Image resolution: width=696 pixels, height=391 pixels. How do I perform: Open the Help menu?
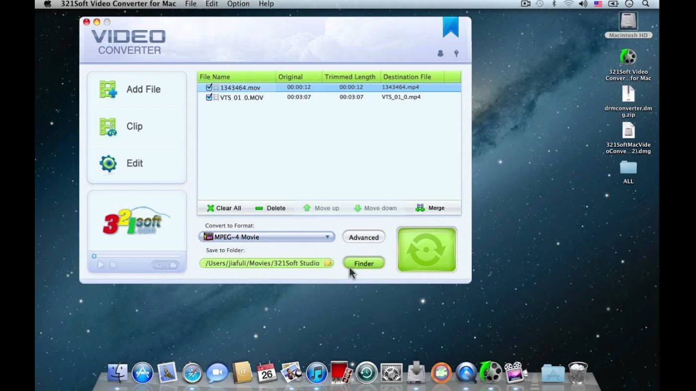(x=266, y=4)
